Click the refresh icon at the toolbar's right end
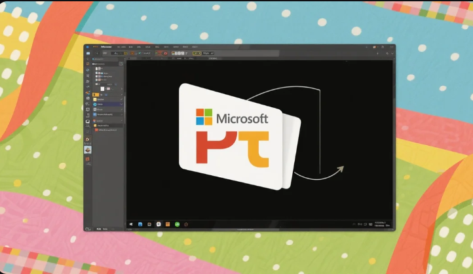The height and width of the screenshot is (274, 473). [387, 53]
